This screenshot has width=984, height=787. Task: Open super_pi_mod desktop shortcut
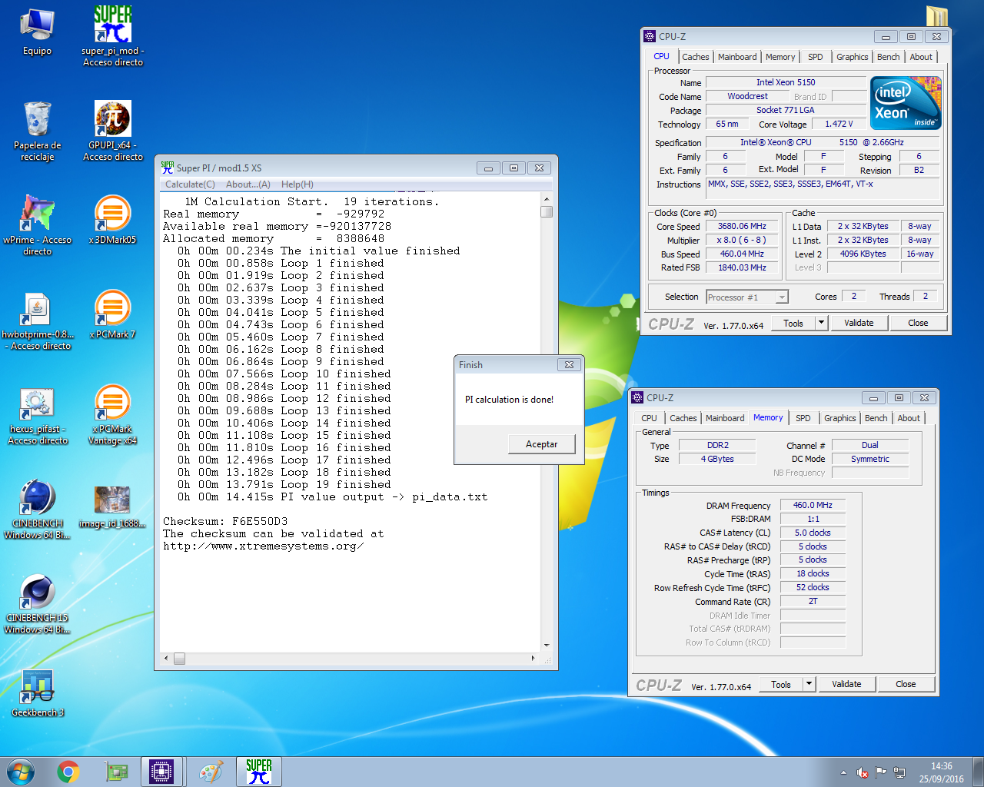tap(113, 35)
